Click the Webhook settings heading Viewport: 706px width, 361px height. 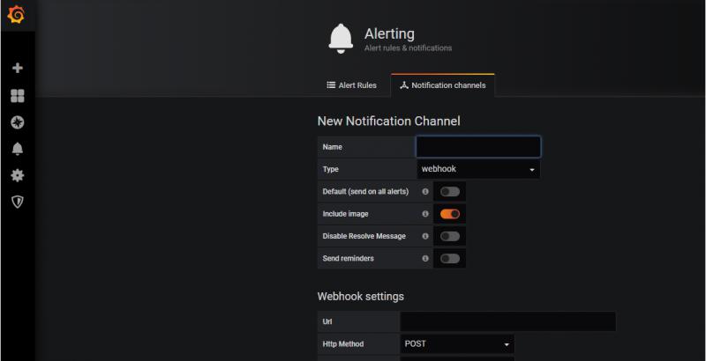click(x=361, y=297)
